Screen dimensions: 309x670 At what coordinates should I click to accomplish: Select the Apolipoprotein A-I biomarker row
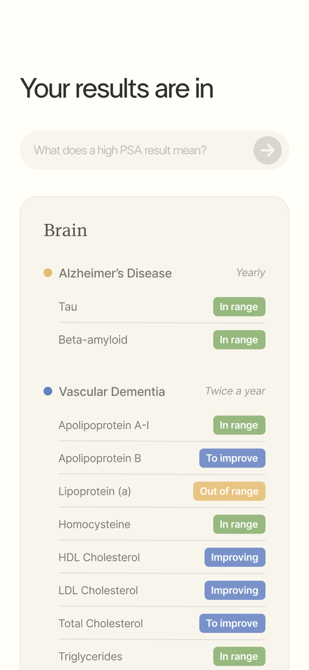[x=104, y=425]
